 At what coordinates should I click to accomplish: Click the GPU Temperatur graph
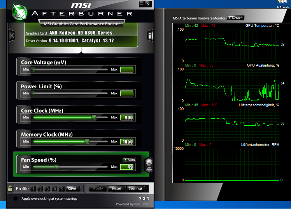232,45
